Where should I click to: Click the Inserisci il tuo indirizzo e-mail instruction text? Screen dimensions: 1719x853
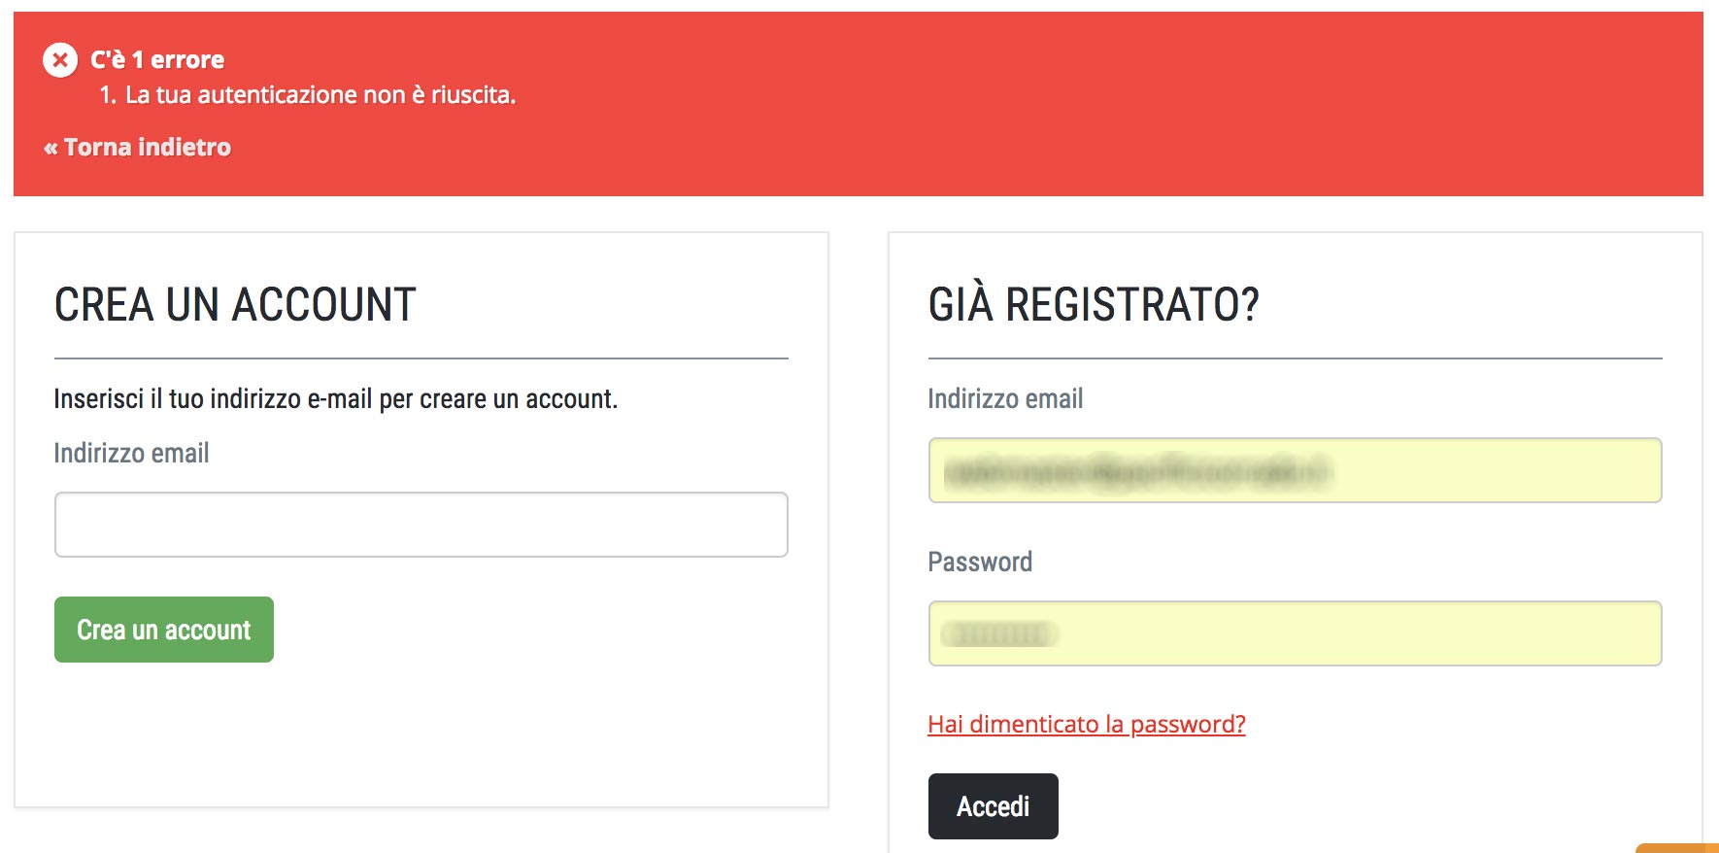[335, 399]
